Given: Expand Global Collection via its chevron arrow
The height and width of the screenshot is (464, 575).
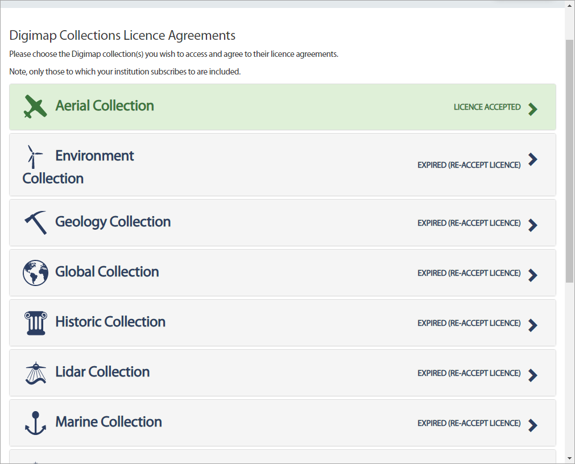Looking at the screenshot, I should (x=533, y=275).
